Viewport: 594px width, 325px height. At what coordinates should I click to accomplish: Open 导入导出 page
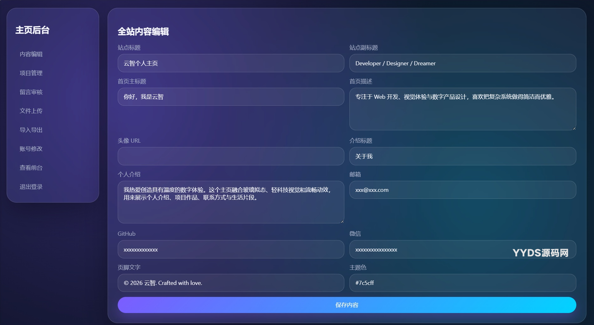pos(31,130)
